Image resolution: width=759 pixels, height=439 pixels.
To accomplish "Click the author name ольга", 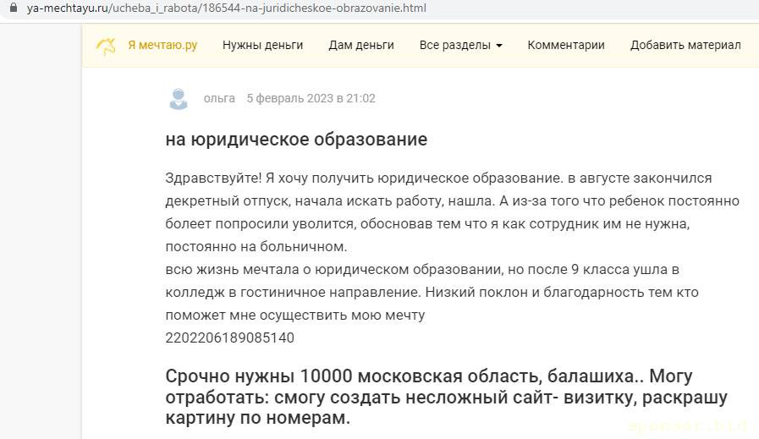I will coord(219,98).
